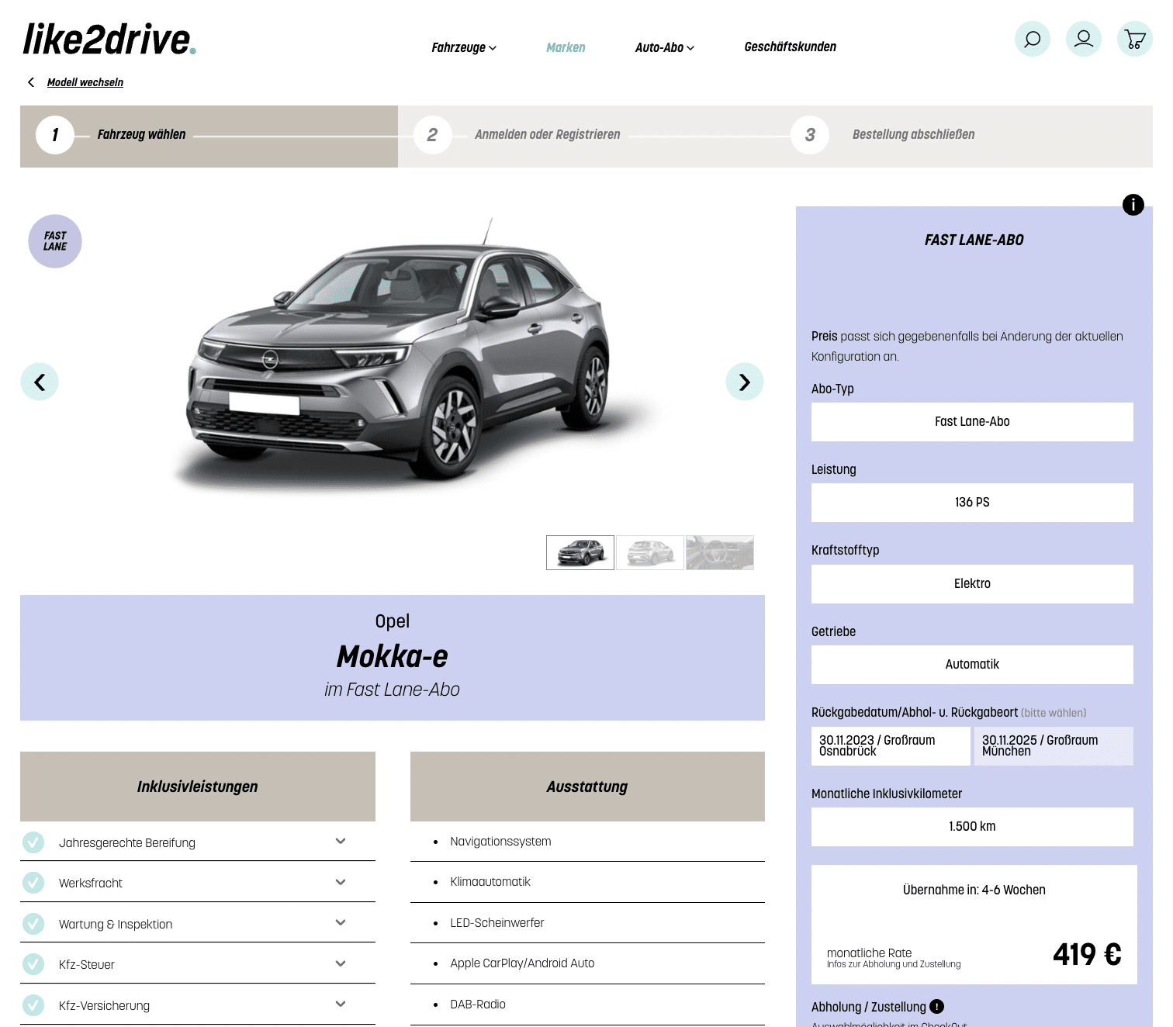
Task: Show next car image arrow
Action: (745, 382)
